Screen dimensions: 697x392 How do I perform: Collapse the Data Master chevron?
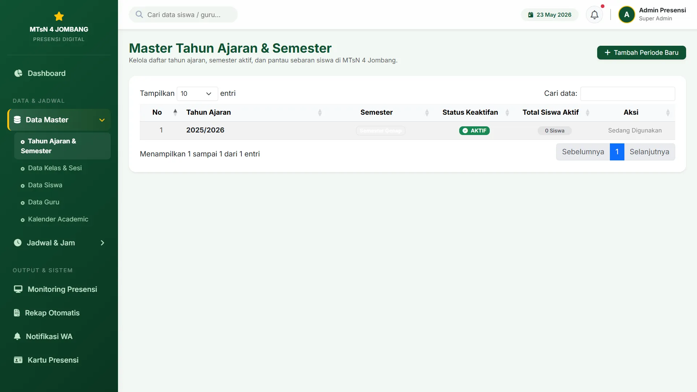click(102, 120)
